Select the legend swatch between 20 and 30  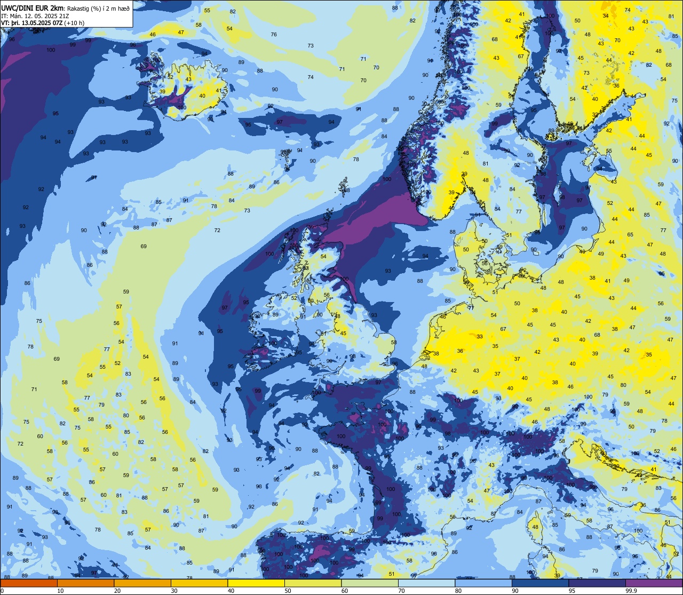[142, 583]
